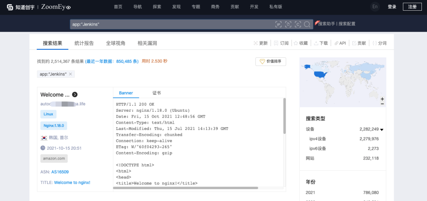
Task: Collapse the 设备 count dropdown arrow
Action: click(x=382, y=130)
